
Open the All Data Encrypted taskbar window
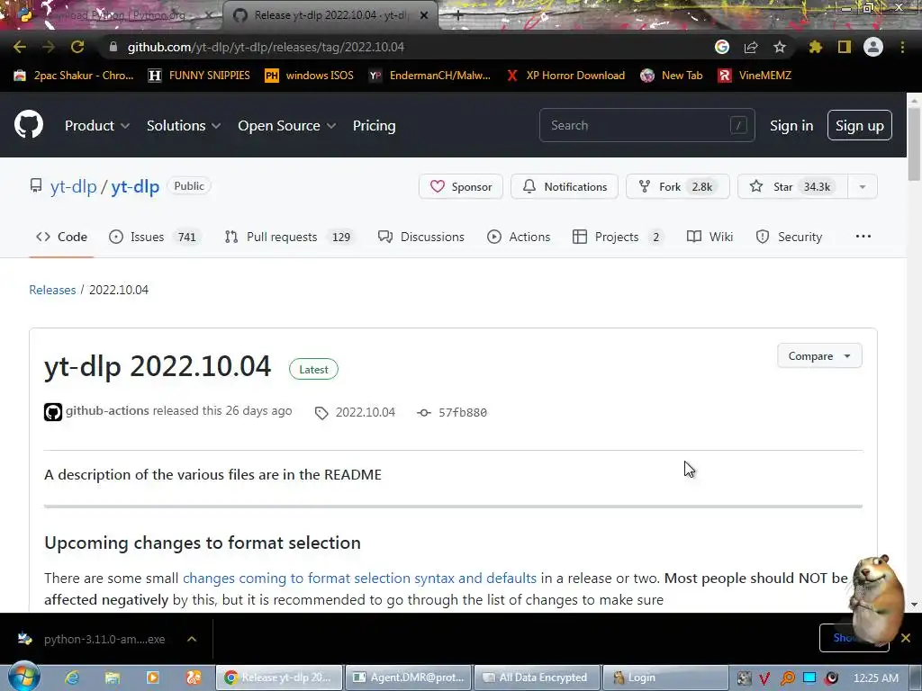click(537, 678)
